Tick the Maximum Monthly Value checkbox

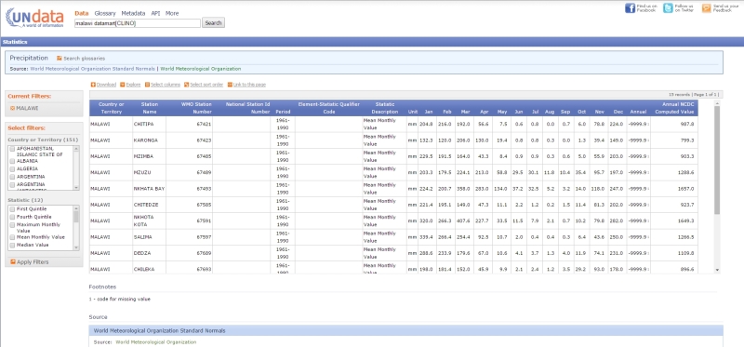coord(12,224)
